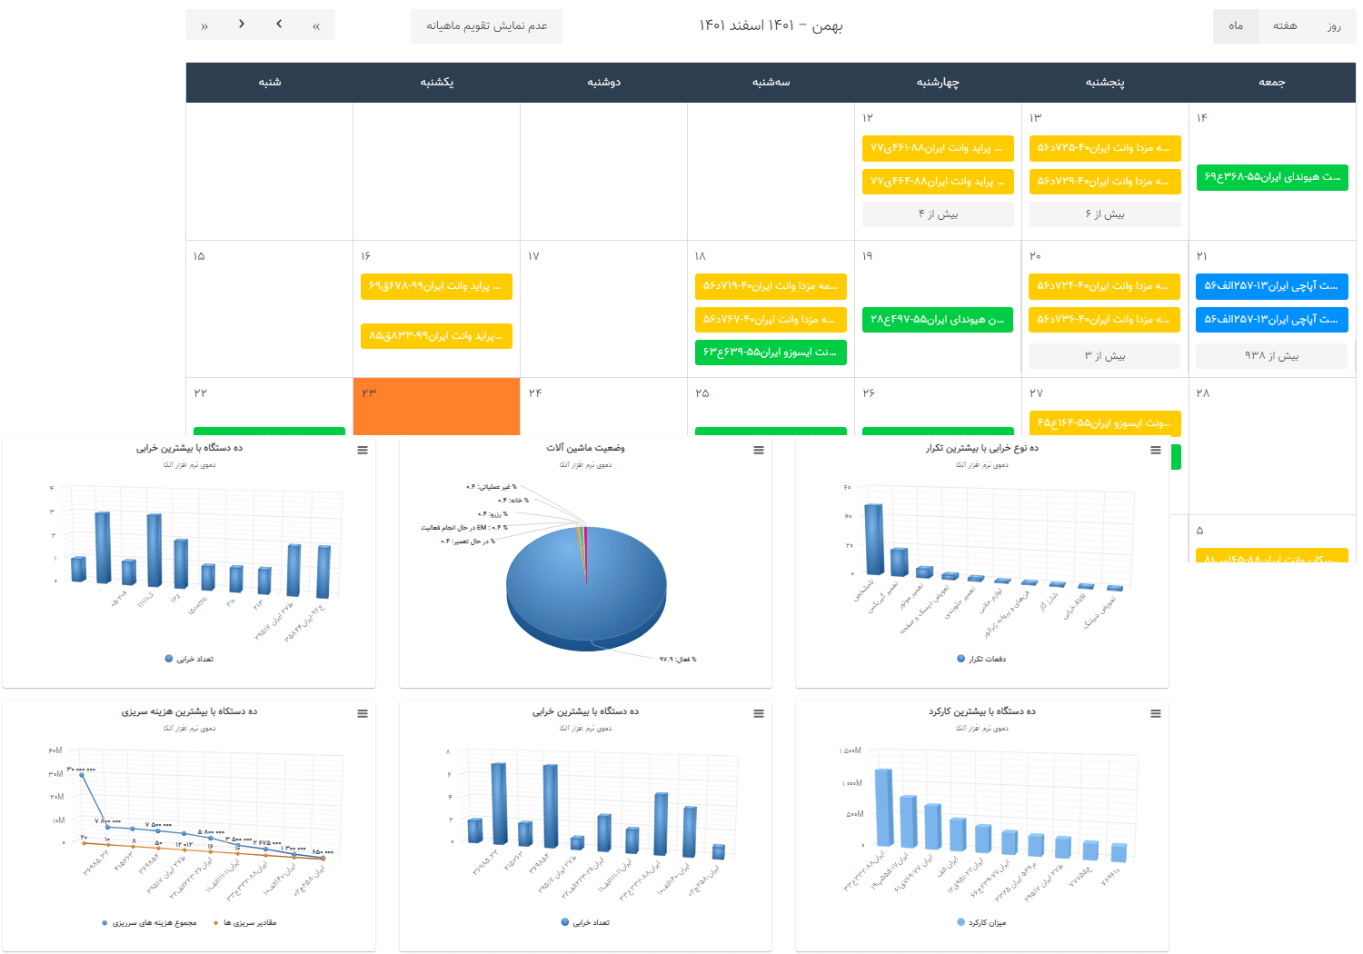Click the ده دستگاه با بیشترین کارکرد title
1363x954 pixels.
click(x=982, y=711)
